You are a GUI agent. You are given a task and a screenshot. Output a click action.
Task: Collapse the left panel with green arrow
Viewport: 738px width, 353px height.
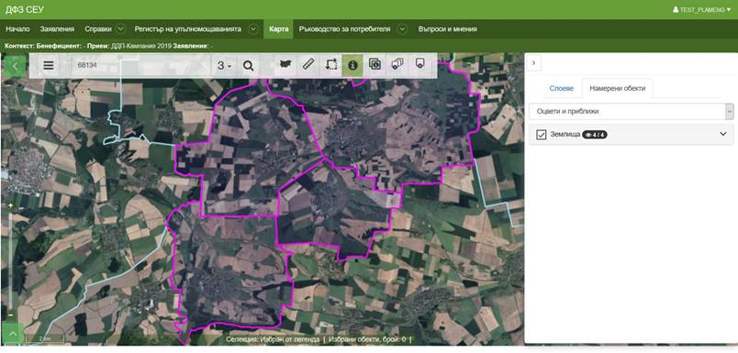tap(15, 66)
